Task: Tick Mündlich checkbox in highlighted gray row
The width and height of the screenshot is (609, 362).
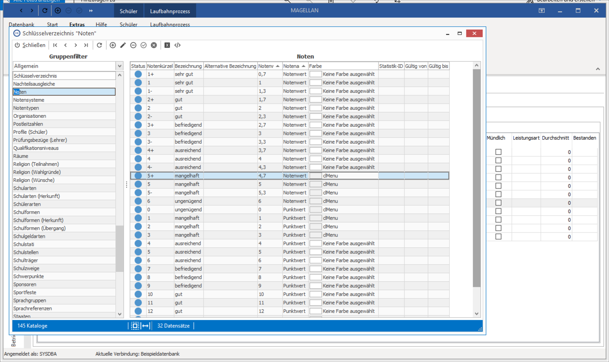Action: (x=498, y=203)
